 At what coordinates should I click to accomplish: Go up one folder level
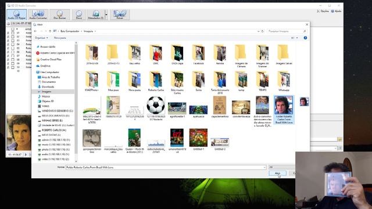click(x=50, y=31)
